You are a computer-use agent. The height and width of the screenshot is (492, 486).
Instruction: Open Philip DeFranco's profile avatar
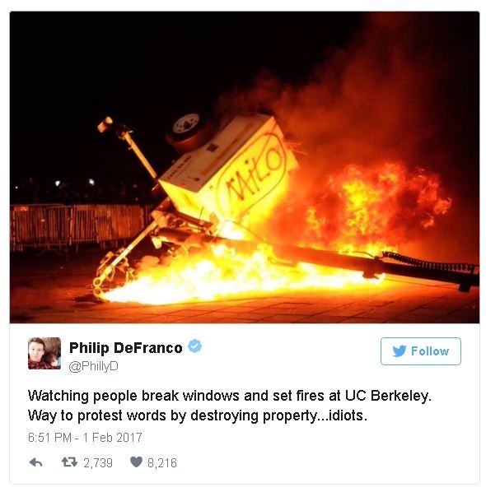[x=44, y=353]
